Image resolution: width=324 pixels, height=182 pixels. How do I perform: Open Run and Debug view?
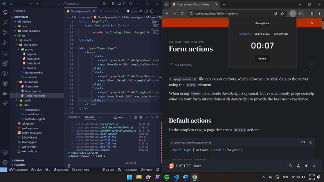(5, 43)
